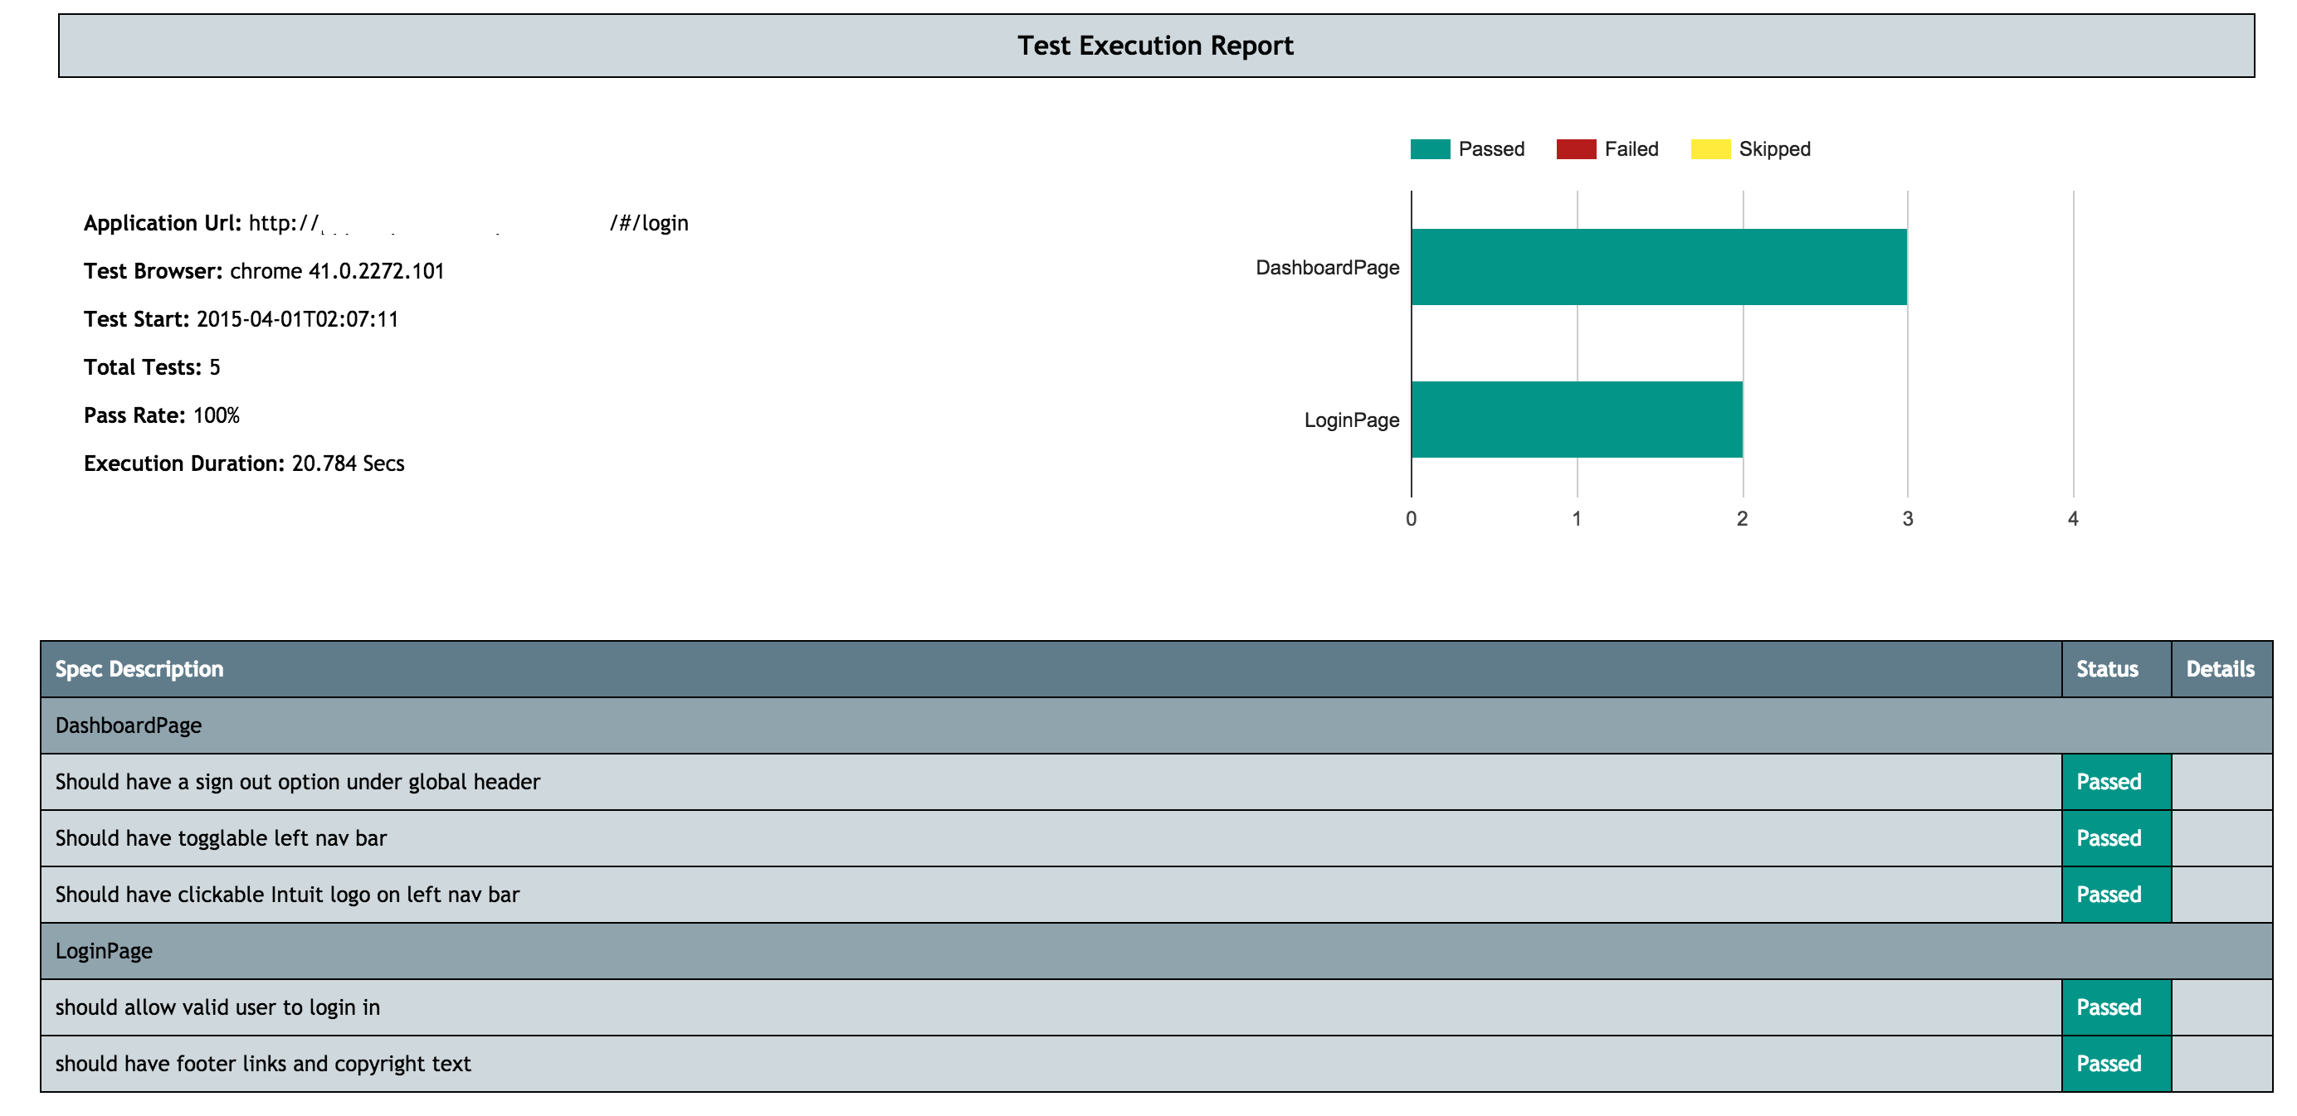Click Passed status of sign out spec
The height and width of the screenshot is (1116, 2297).
pyautogui.click(x=2108, y=781)
